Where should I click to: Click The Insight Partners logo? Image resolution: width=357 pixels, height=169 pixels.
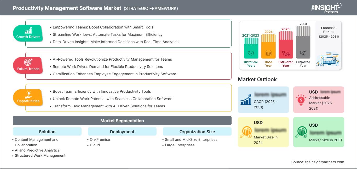coord(326,8)
